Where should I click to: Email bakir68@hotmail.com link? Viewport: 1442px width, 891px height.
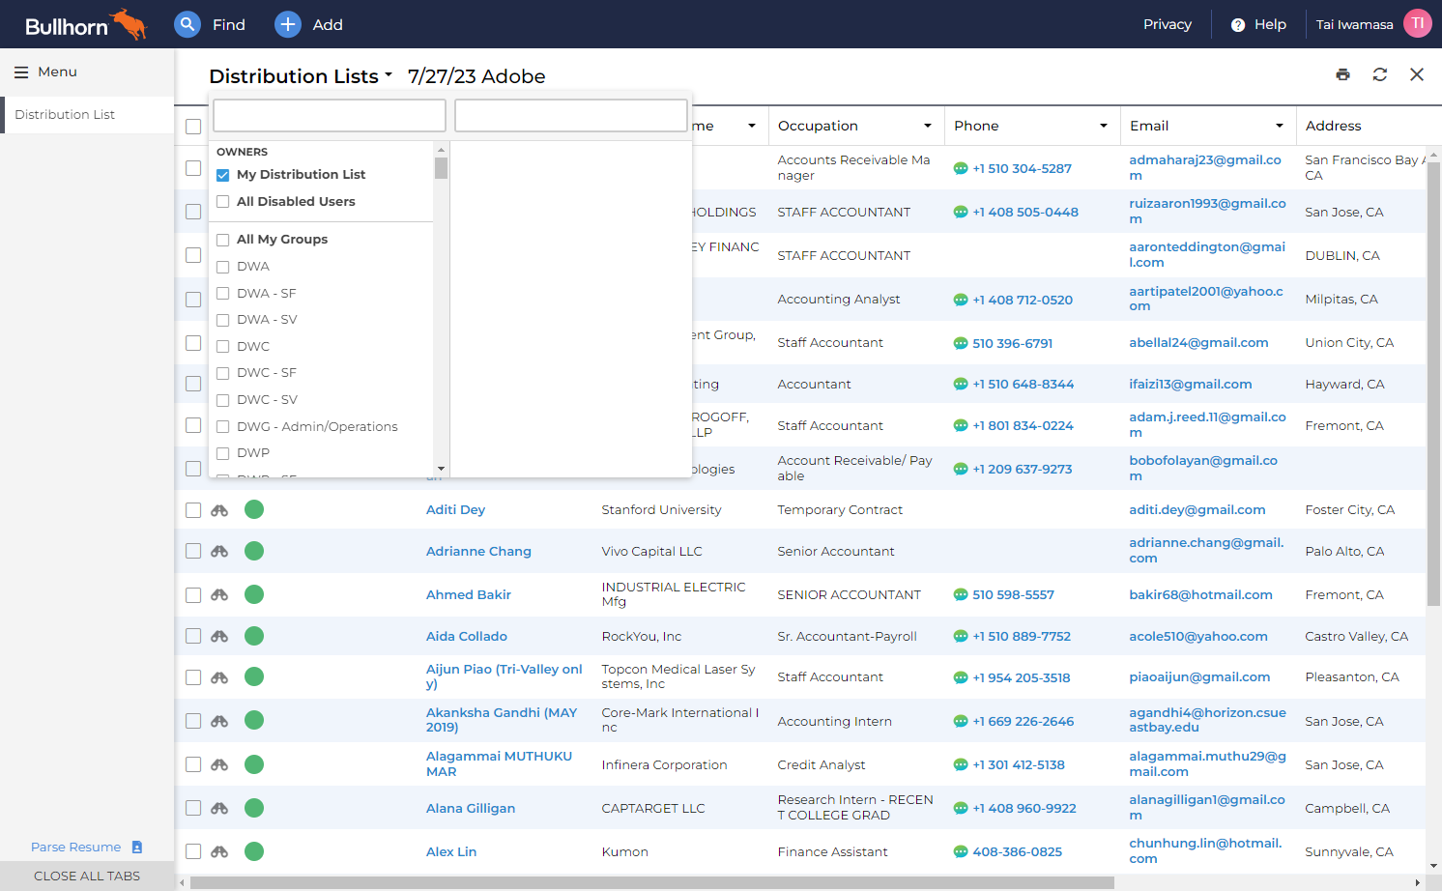[1200, 594]
